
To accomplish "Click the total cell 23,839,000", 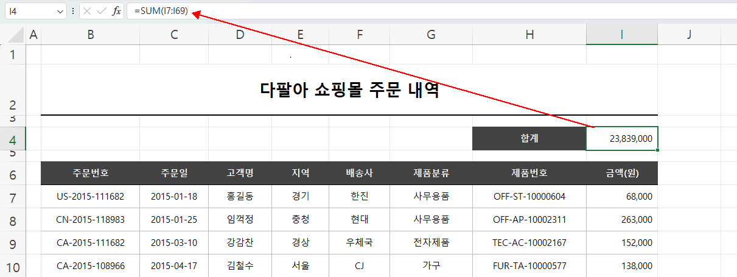I will (622, 139).
